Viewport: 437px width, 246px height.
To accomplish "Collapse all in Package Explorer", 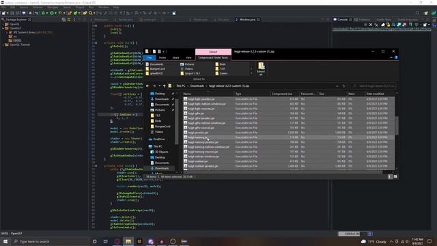I will (x=64, y=20).
